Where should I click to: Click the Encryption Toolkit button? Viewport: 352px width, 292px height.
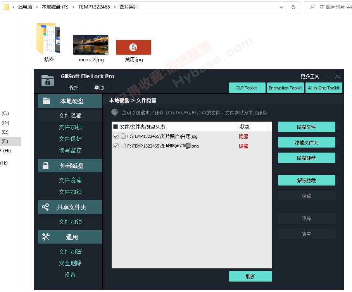click(285, 88)
